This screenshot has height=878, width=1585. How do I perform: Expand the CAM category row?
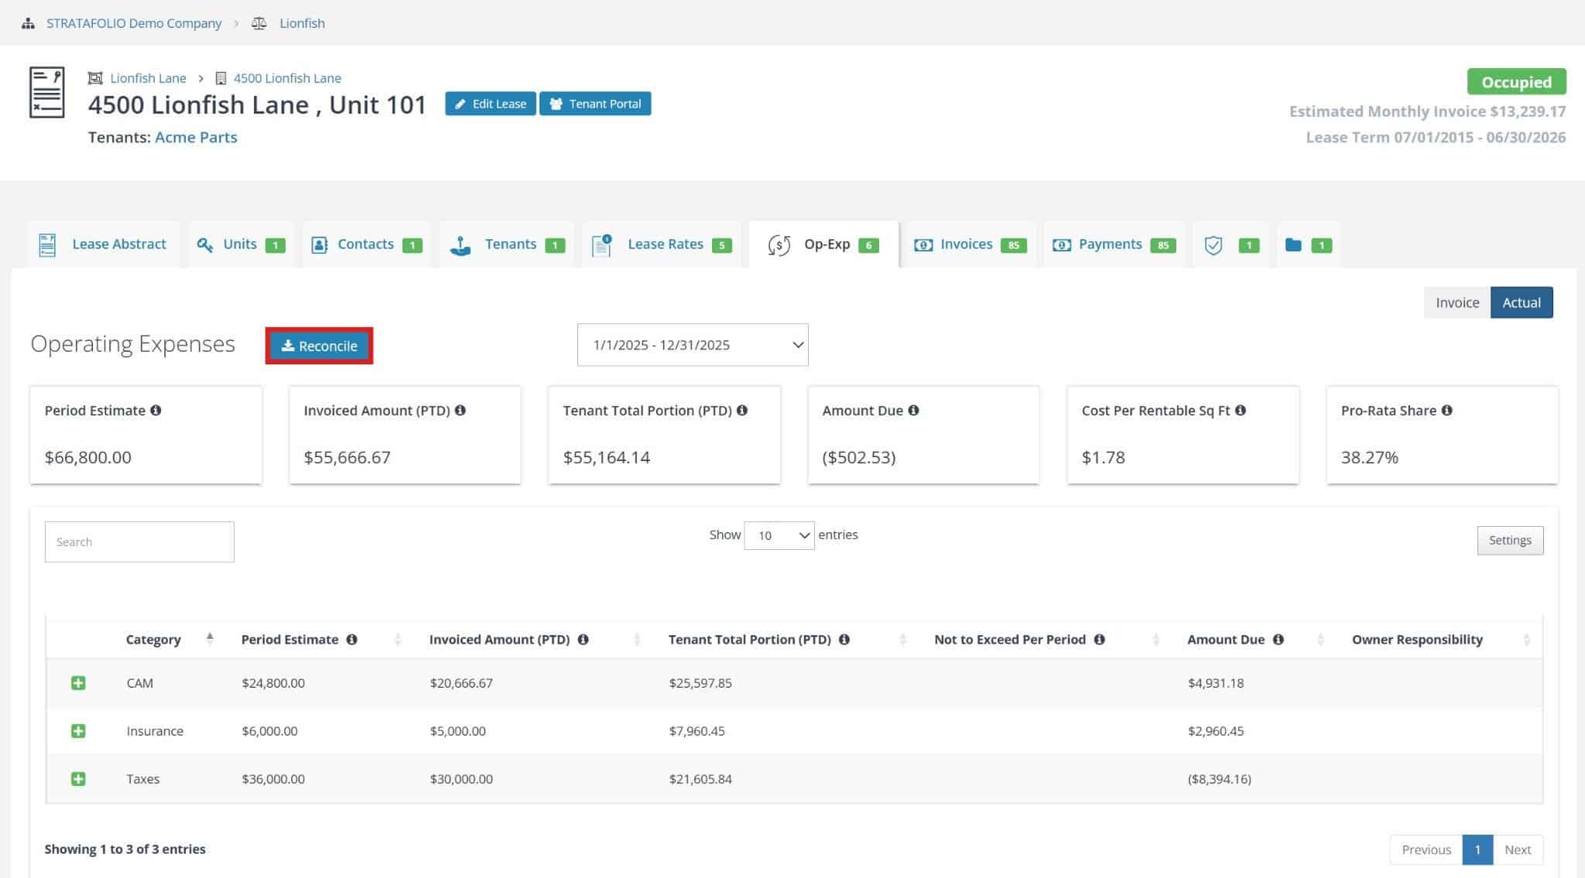[78, 682]
